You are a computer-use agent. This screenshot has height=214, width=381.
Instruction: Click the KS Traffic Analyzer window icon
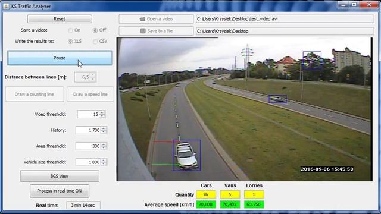pos(6,7)
